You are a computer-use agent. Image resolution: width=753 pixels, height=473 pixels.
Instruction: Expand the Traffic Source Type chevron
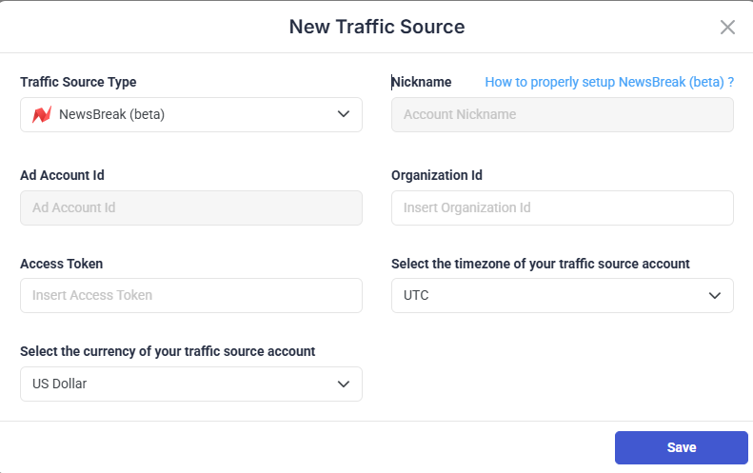344,114
